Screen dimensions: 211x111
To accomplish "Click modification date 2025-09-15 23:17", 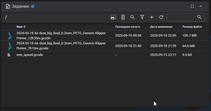I will [x=163, y=55].
